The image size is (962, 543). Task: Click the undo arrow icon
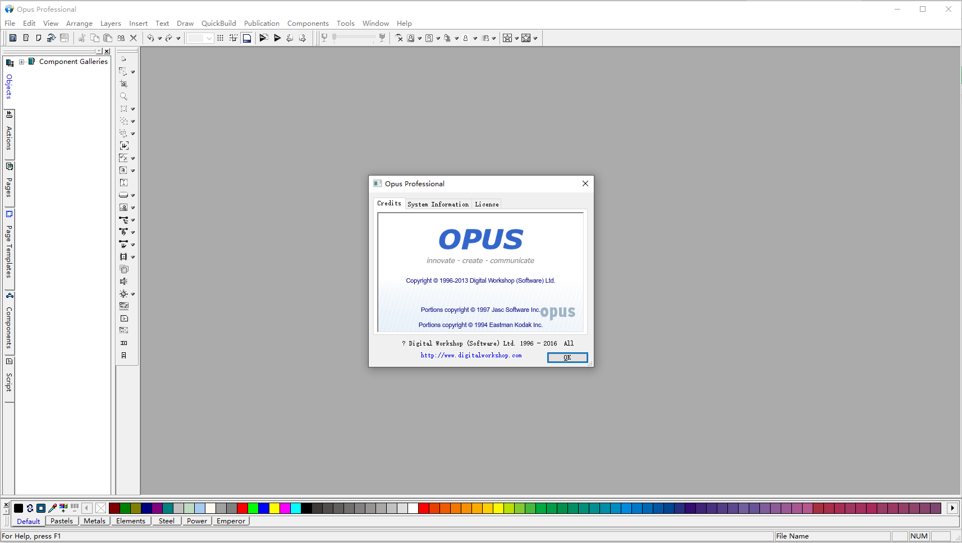point(150,38)
